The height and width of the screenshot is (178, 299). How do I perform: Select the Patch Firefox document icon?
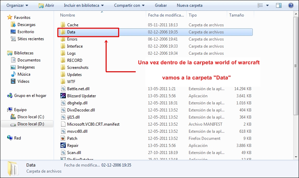pos(63,138)
